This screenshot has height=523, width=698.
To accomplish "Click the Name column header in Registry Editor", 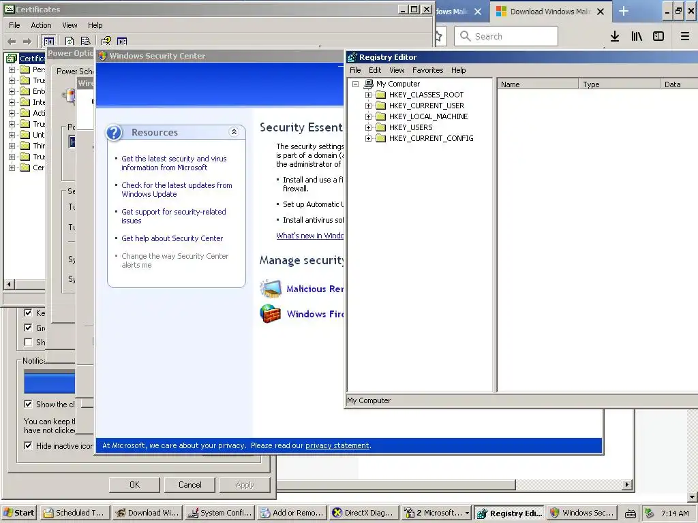I will coord(537,84).
